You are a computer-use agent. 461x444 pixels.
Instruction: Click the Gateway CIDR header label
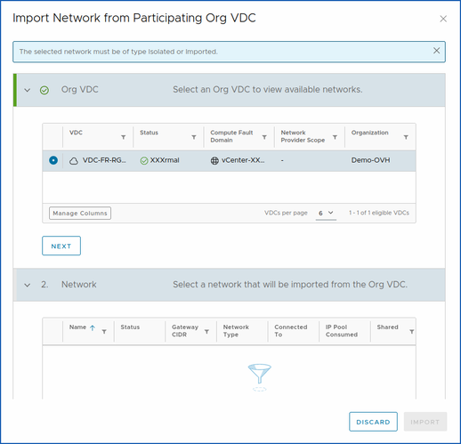pyautogui.click(x=185, y=331)
